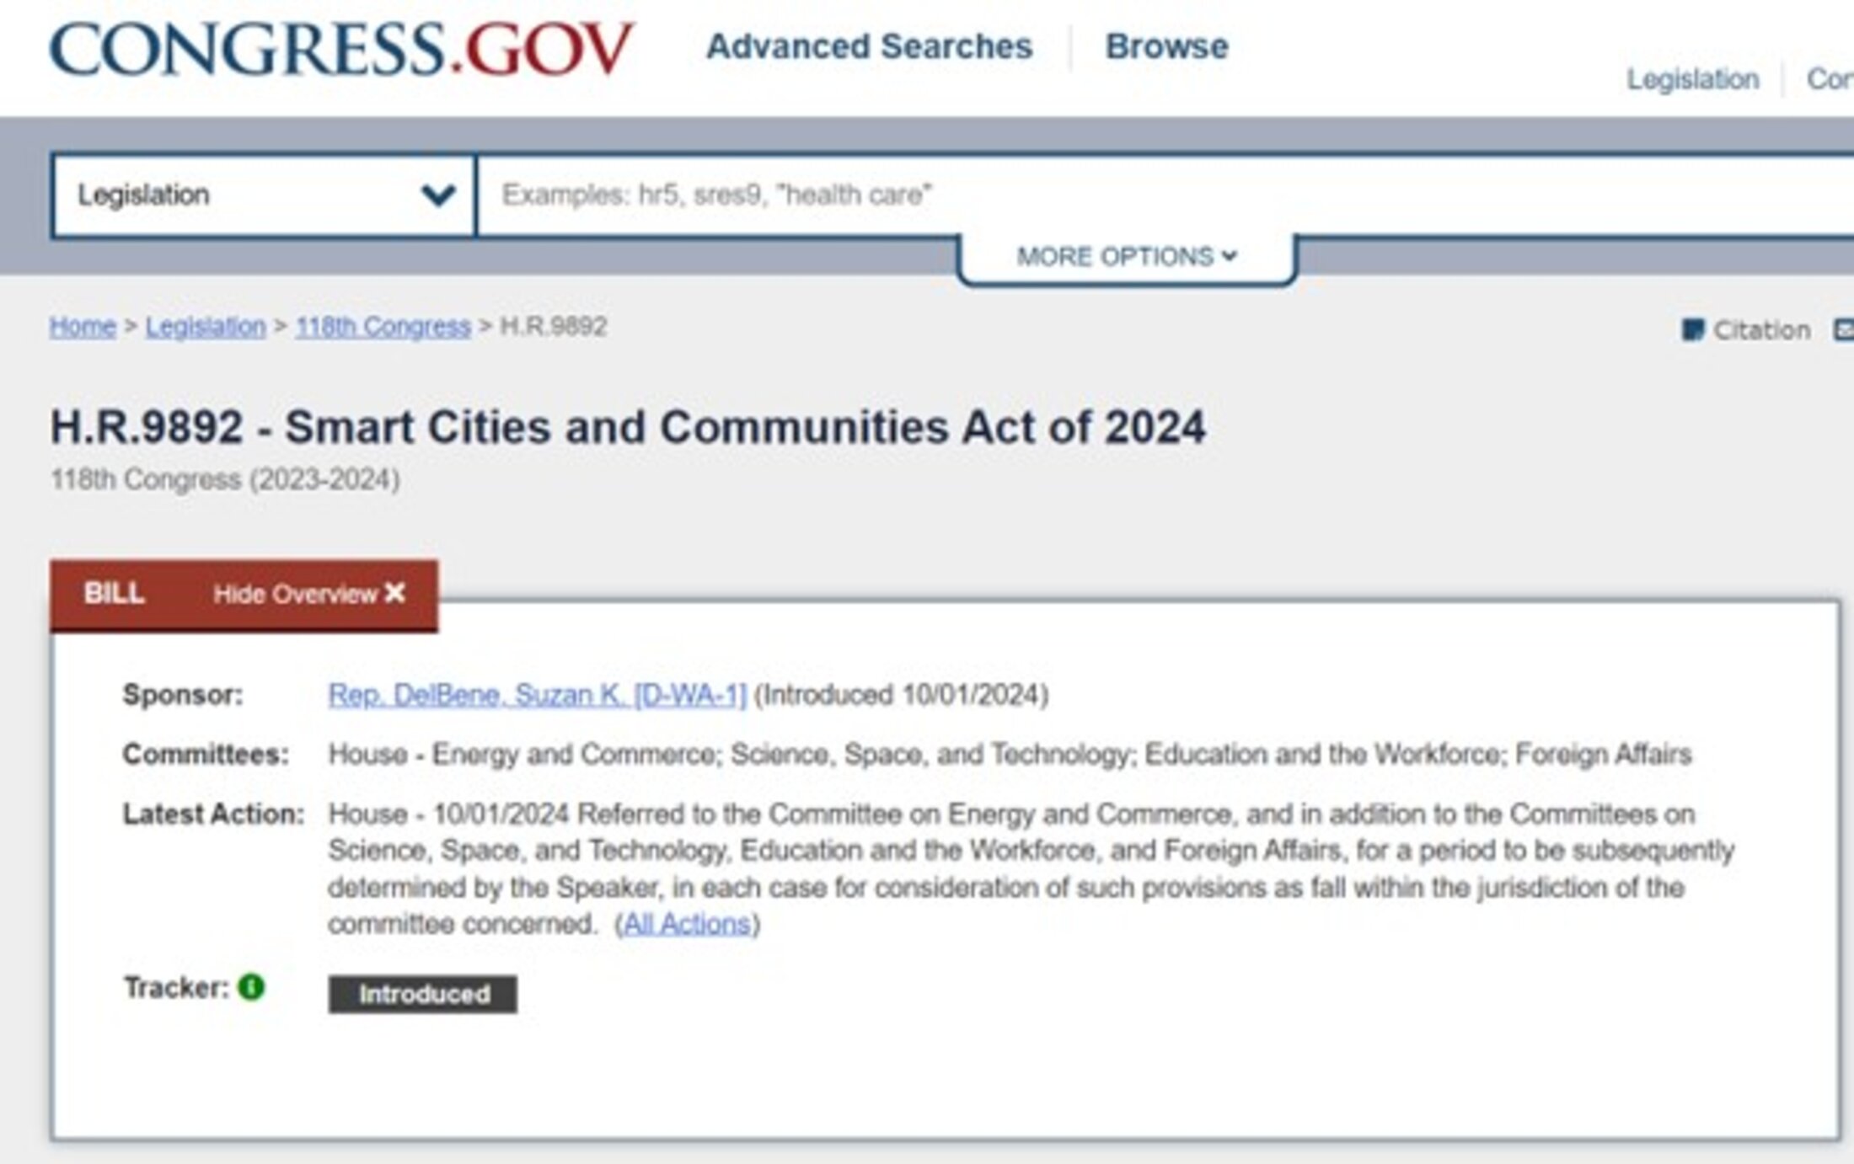The height and width of the screenshot is (1164, 1854).
Task: Open sponsor Rep. DelBene, Suzan K. link
Action: coord(537,695)
